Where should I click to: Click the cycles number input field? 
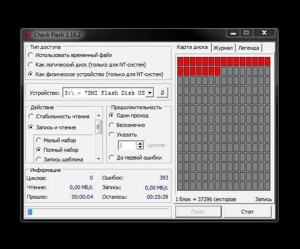click(127, 146)
